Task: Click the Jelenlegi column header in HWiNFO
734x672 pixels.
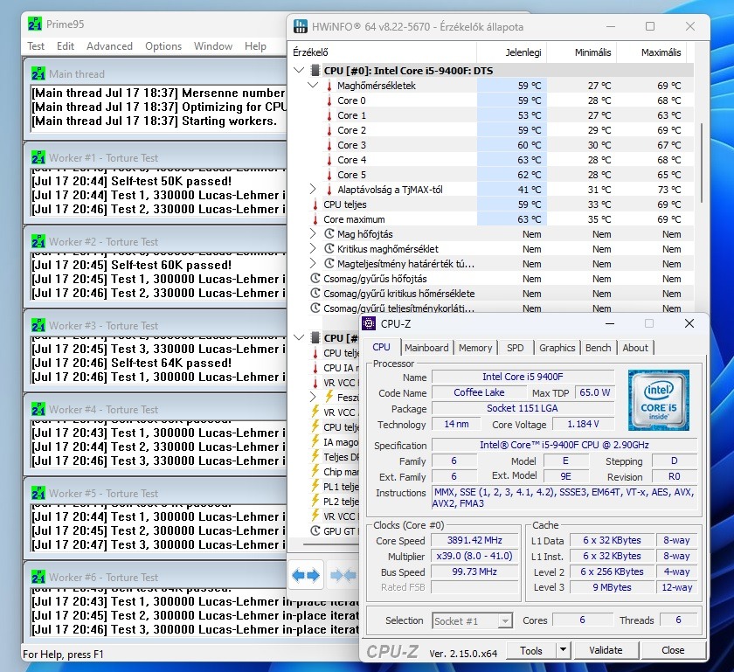Action: point(512,52)
